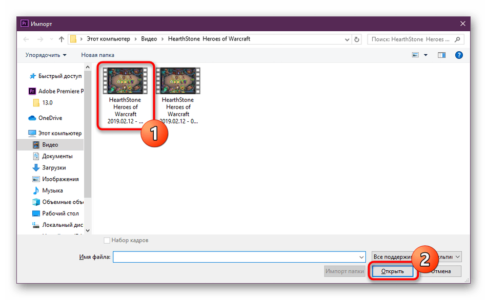Viewport: 487px width, 300px height.
Task: Select the Adobe Premiere Pro sidebar icon
Action: click(x=32, y=91)
